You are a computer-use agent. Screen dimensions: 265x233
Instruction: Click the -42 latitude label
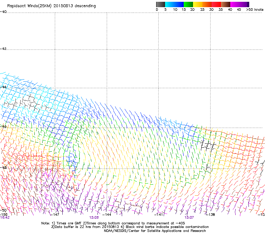[3, 48]
